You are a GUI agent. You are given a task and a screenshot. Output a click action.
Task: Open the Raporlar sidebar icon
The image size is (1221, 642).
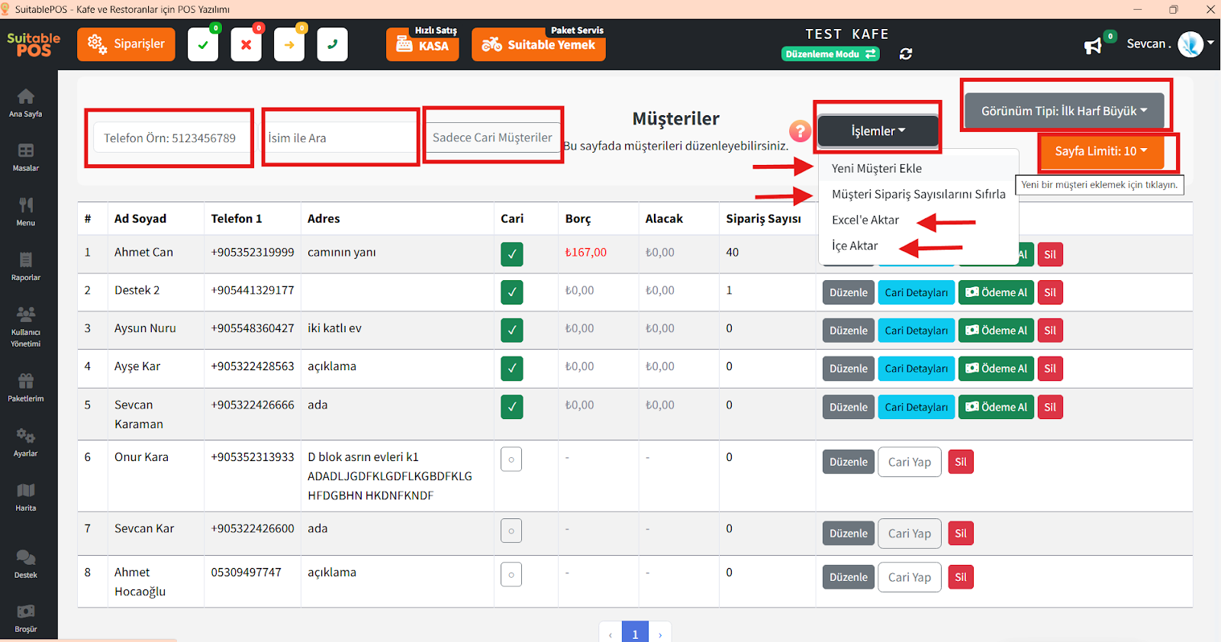25,266
